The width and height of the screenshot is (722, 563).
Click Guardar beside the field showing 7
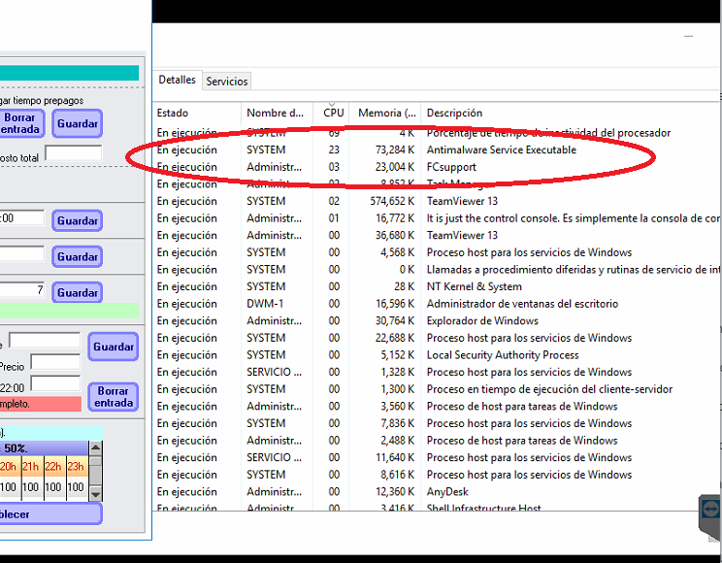point(77,292)
